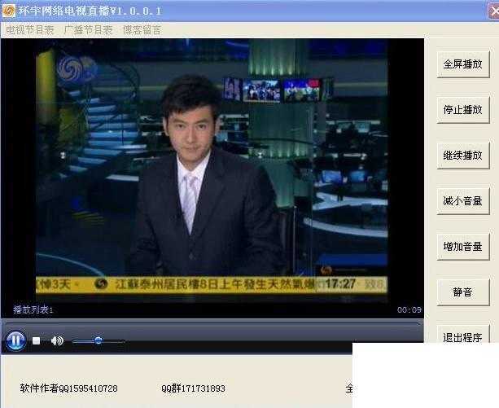Mute audio via the speaker icon
The height and width of the screenshot is (408, 499).
tap(57, 341)
